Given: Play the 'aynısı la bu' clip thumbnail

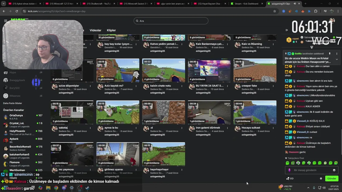Looking at the screenshot, I should [118, 112].
